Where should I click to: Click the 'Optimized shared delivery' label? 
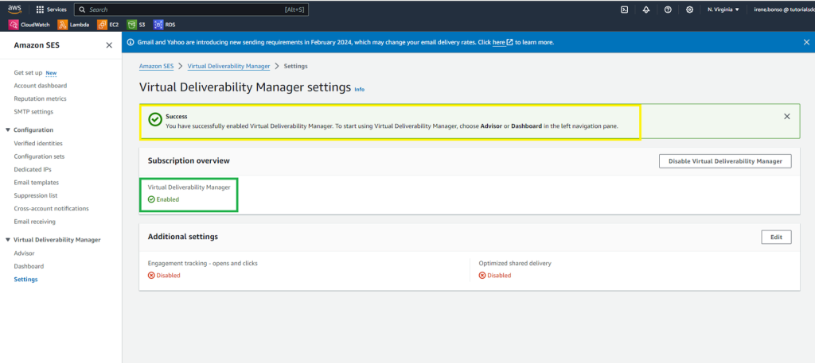(515, 263)
